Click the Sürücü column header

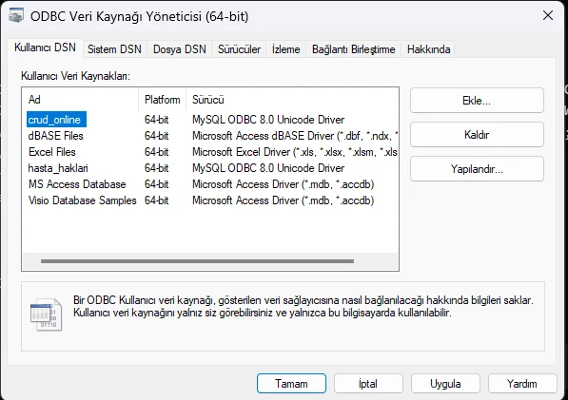click(x=292, y=100)
